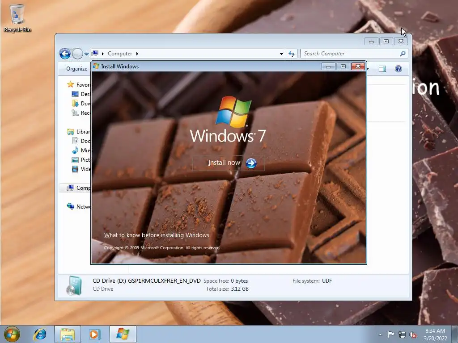Show hidden tray icons arrow

(380, 335)
